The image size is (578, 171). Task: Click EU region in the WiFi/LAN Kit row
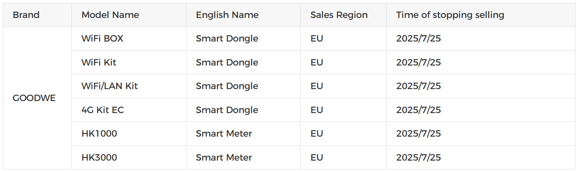click(x=317, y=86)
